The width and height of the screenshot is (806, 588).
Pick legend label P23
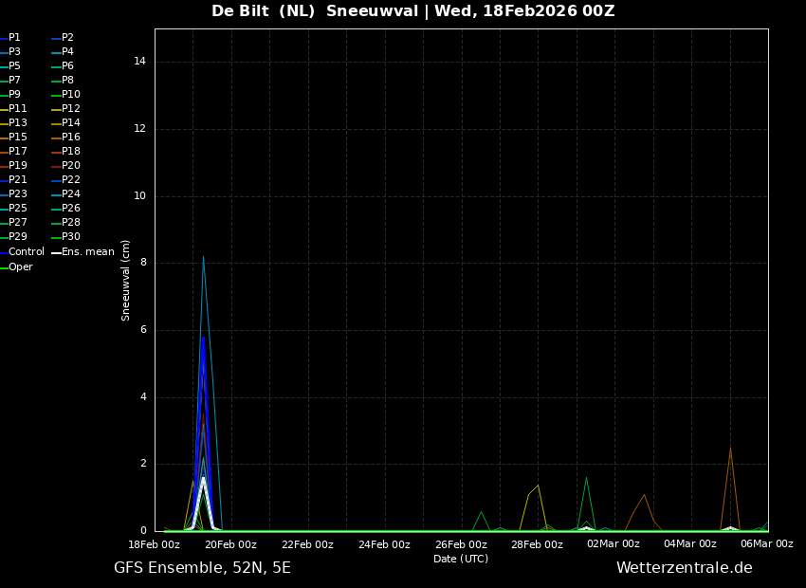click(x=17, y=193)
